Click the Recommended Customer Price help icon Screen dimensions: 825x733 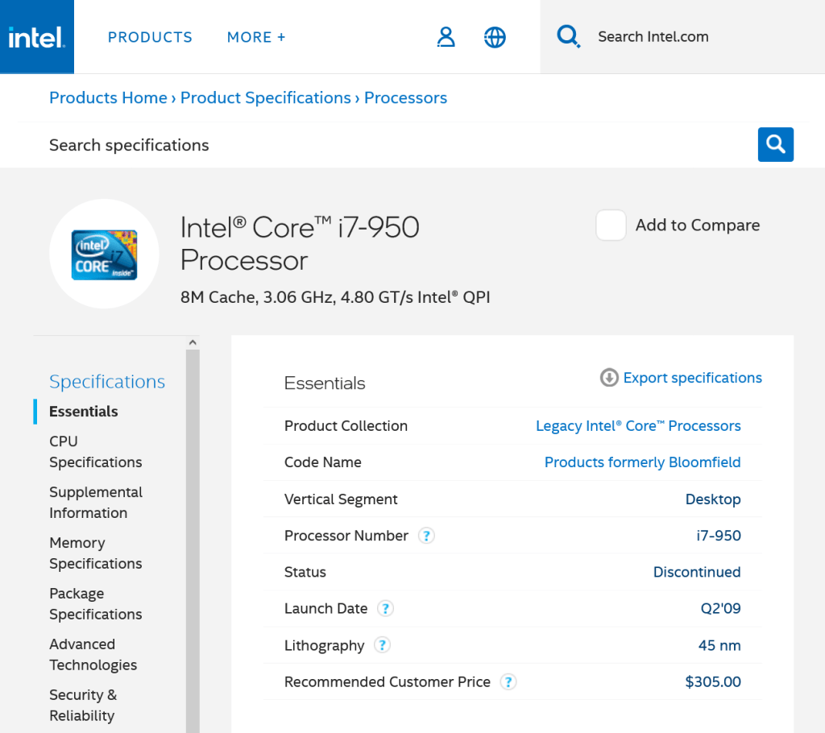coord(508,682)
